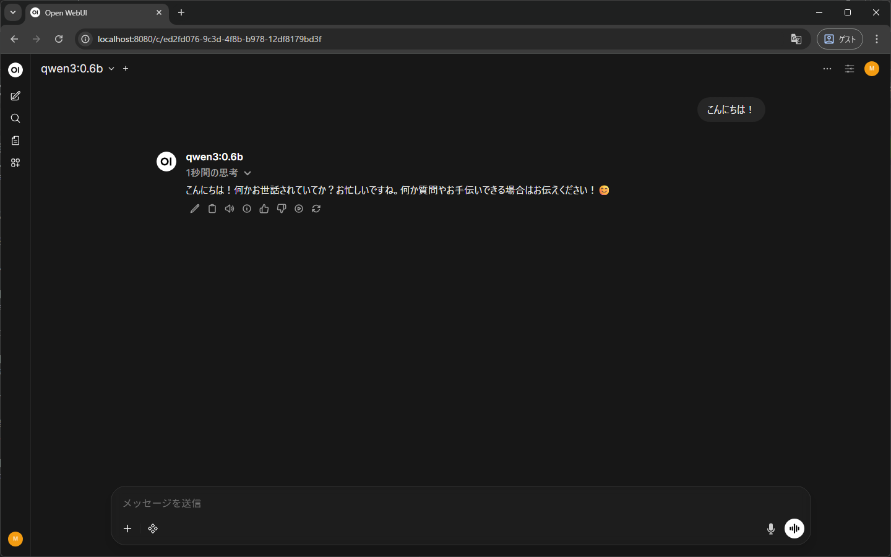Show generation info icon

[x=247, y=209]
